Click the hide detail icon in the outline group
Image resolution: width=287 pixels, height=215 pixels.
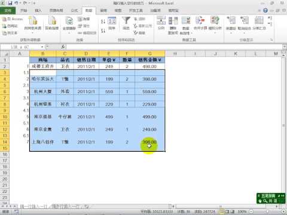click(x=270, y=24)
